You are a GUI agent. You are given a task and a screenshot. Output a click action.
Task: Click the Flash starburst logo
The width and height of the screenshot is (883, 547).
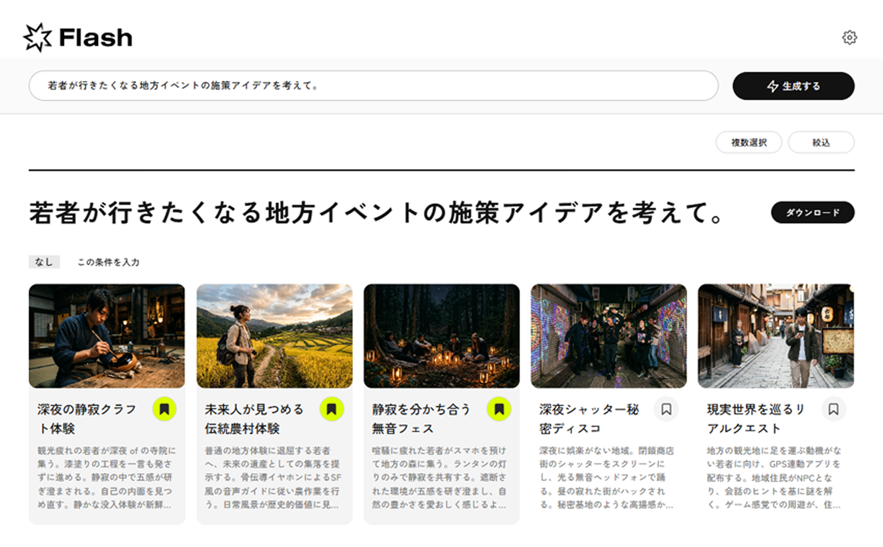tap(37, 37)
